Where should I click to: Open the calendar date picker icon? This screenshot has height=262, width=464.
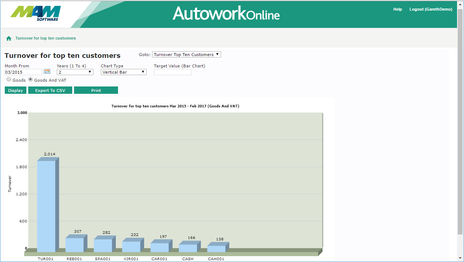coord(47,72)
